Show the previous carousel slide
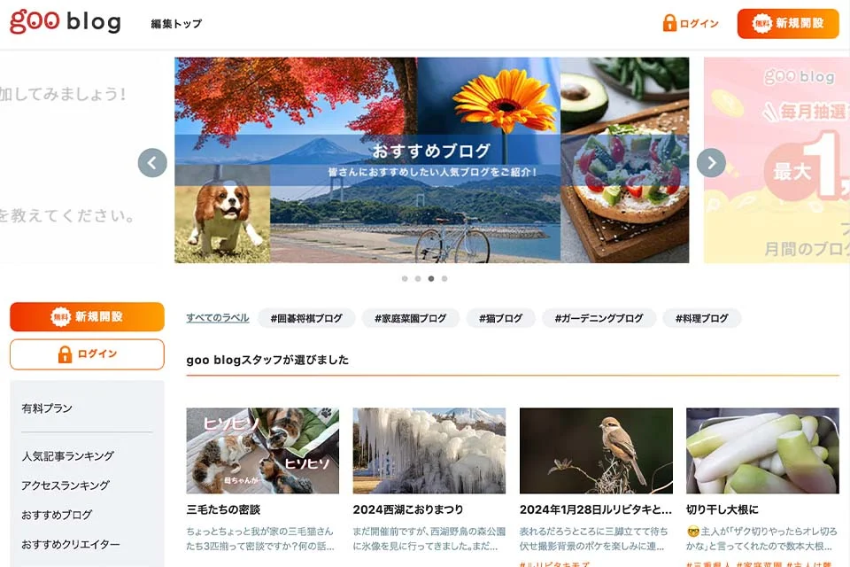The width and height of the screenshot is (850, 567). [152, 163]
